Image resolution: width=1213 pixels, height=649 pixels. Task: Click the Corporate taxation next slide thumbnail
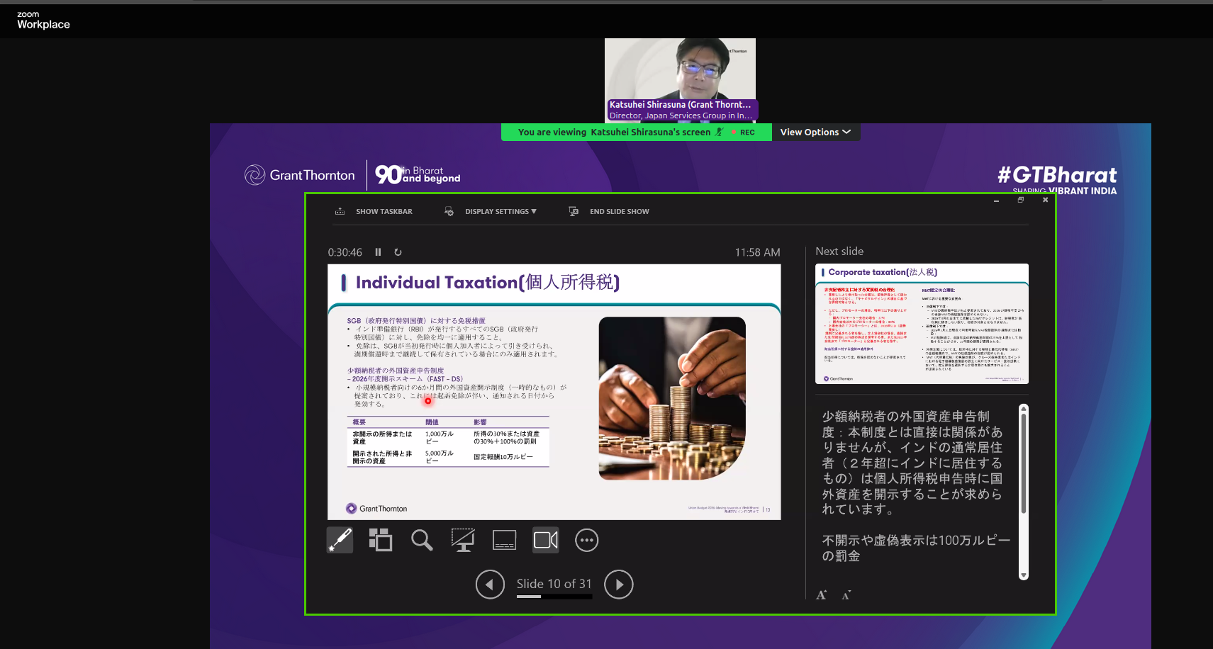pyautogui.click(x=922, y=324)
